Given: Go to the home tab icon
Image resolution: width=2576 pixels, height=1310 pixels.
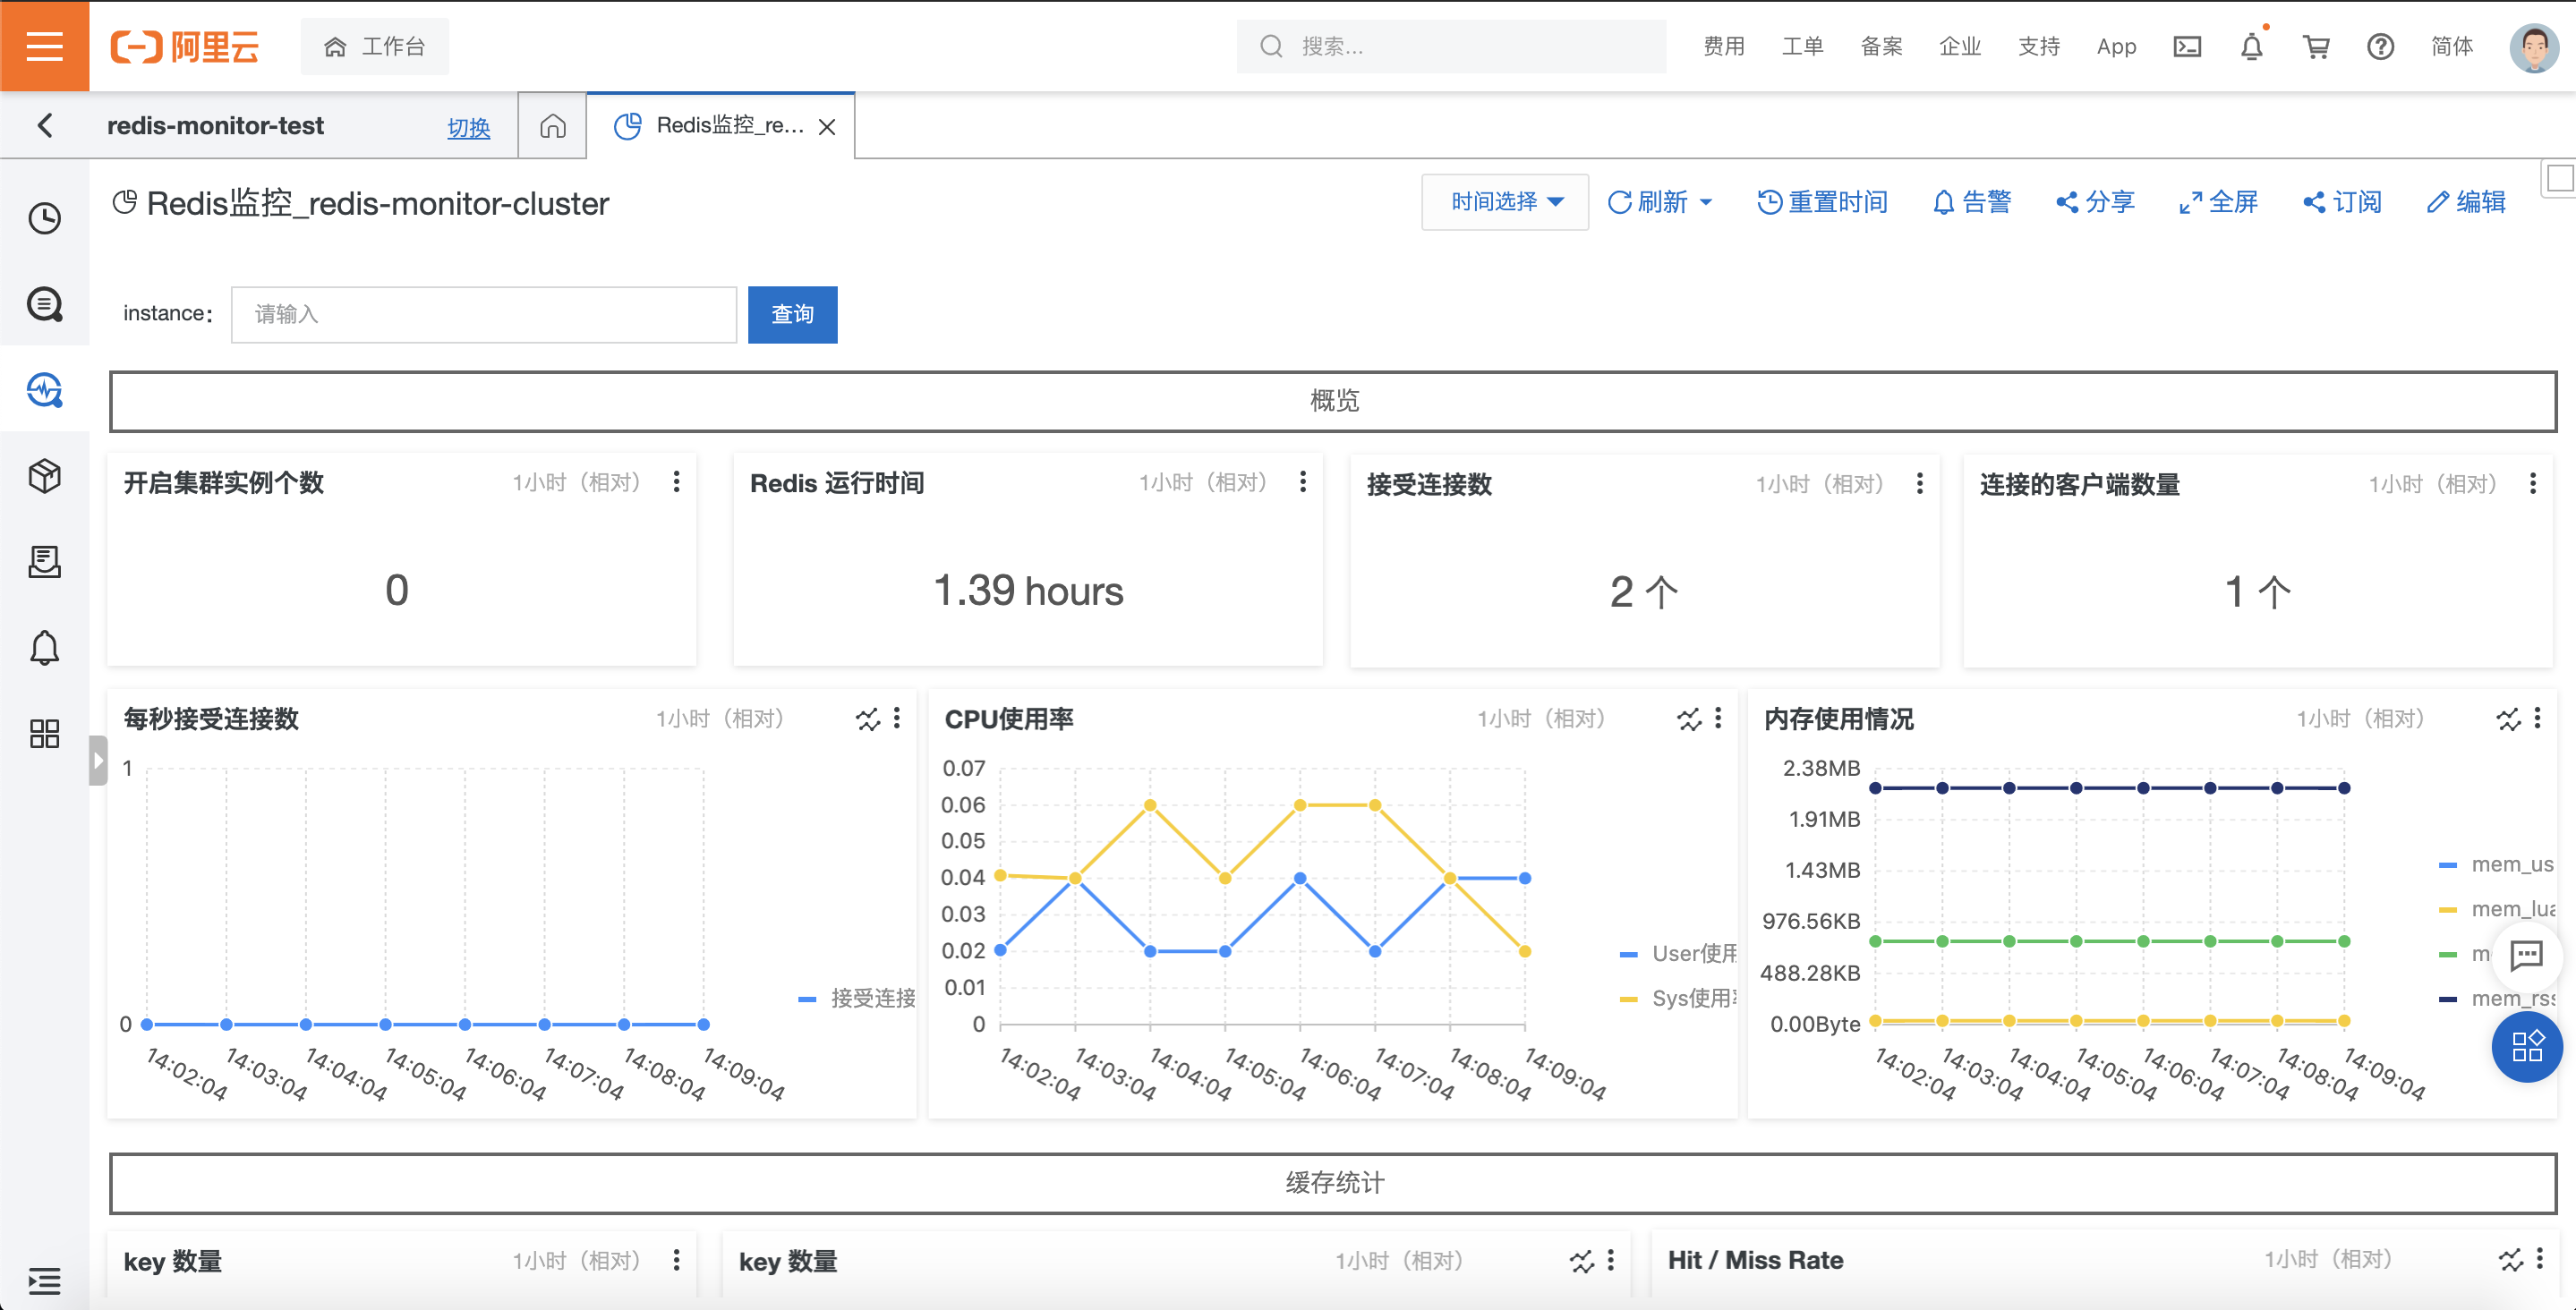Looking at the screenshot, I should click(x=552, y=126).
